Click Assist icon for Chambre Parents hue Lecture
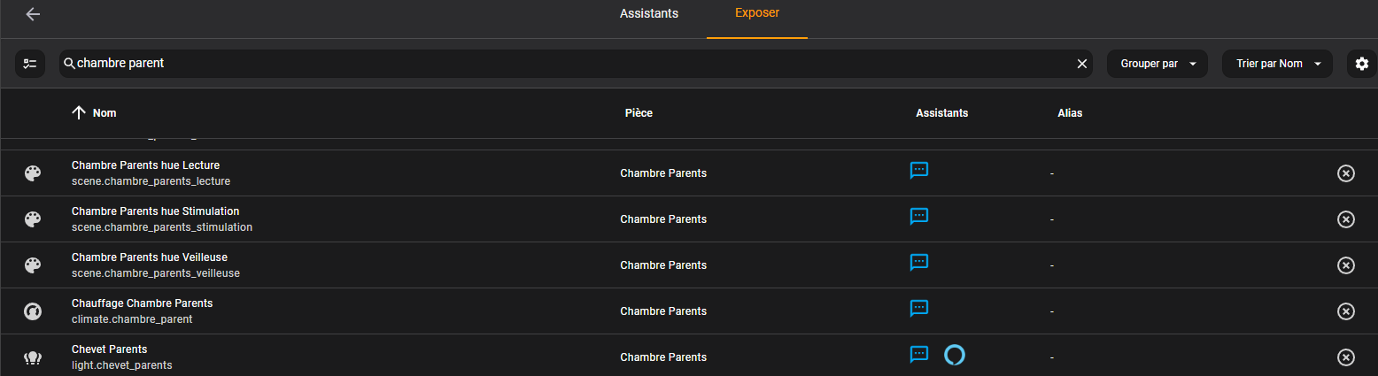The image size is (1378, 376). (919, 171)
